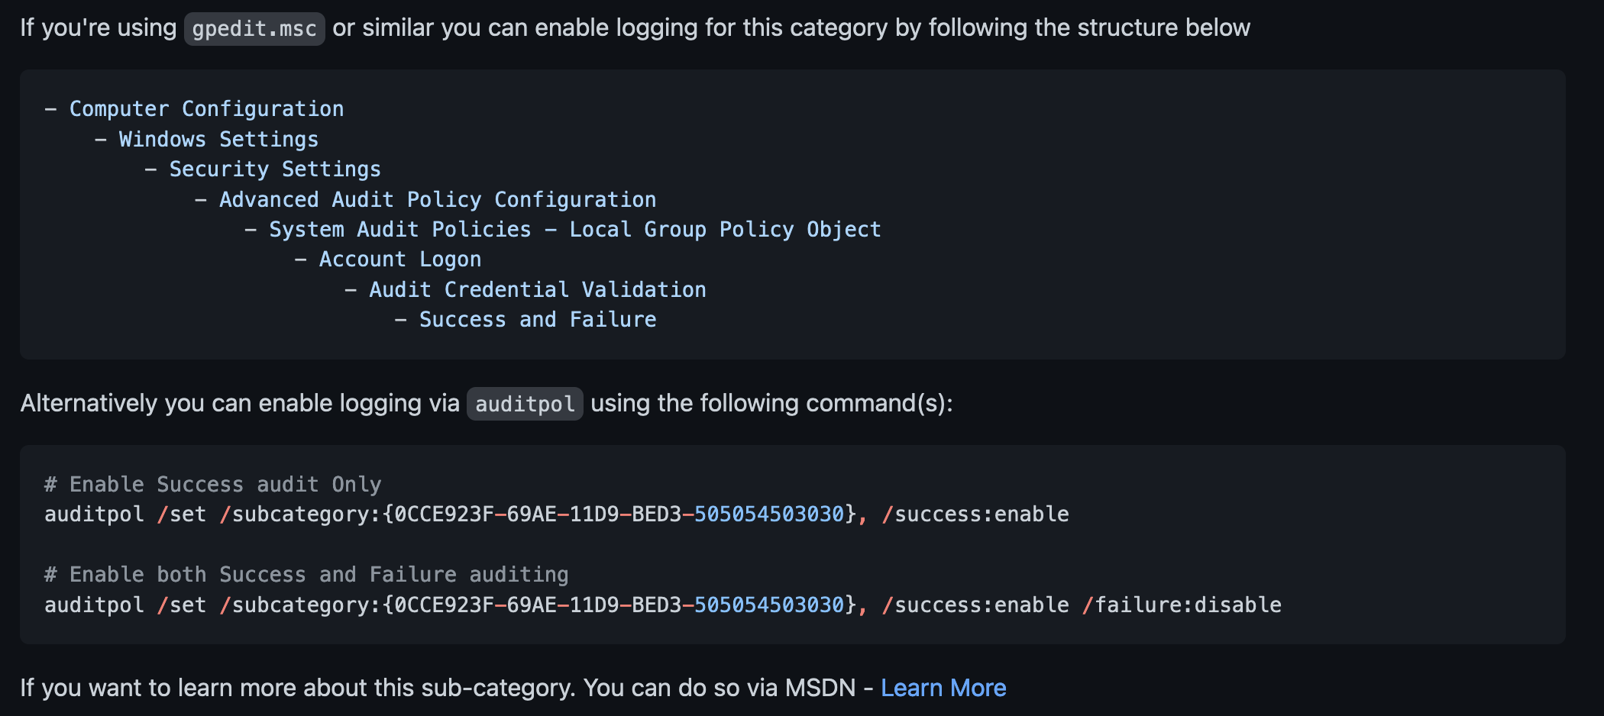The image size is (1604, 716).
Task: Click the auditpol inline code in the paragraph
Action: click(525, 404)
